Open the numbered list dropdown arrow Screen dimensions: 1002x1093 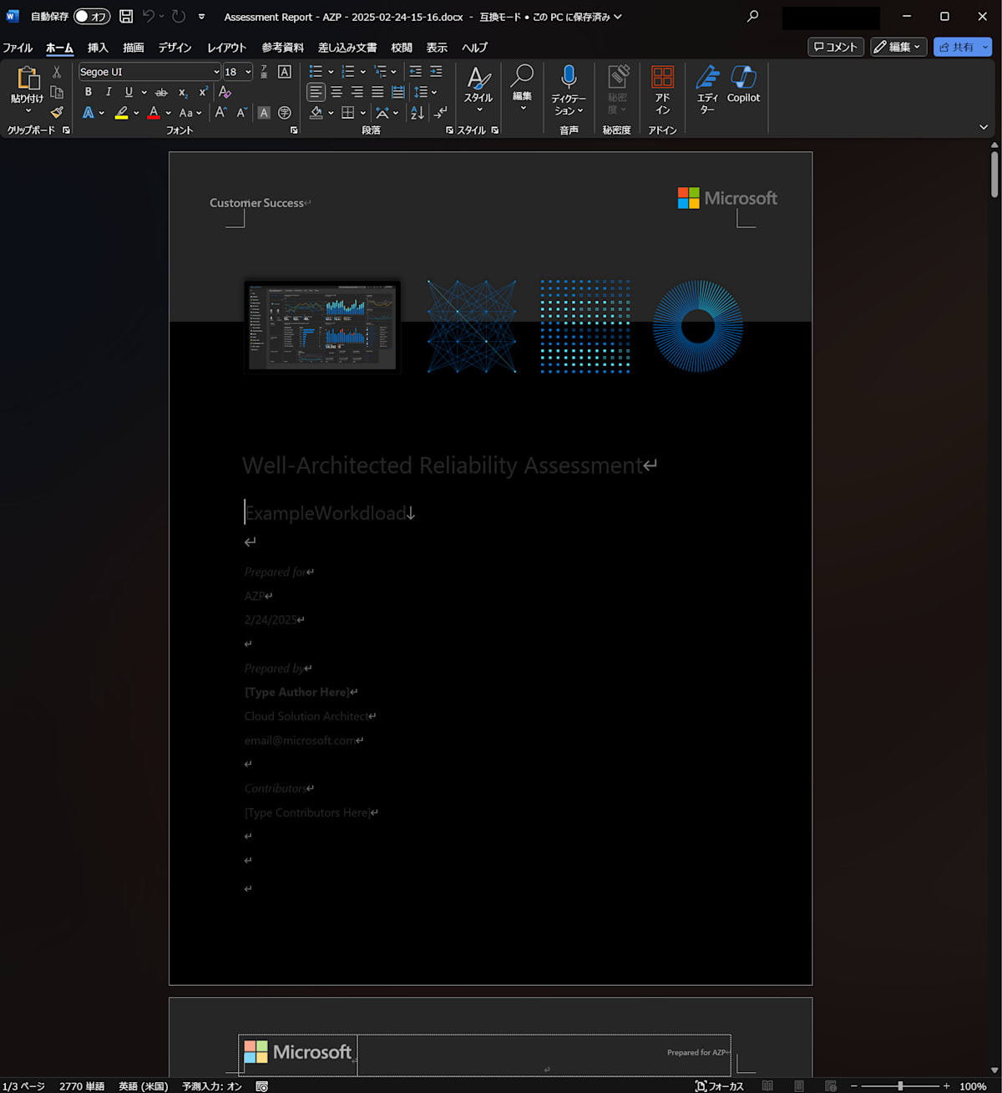coord(363,72)
